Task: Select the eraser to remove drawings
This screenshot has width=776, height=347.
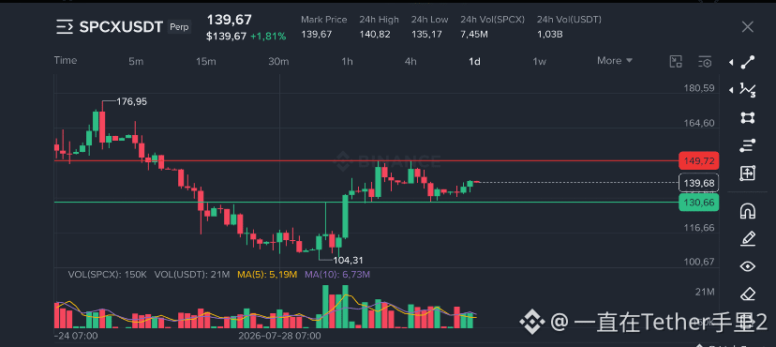Action: click(747, 294)
